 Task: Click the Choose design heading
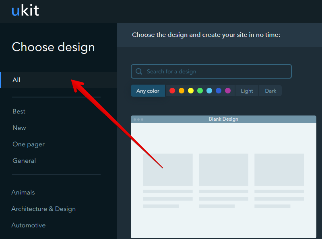(x=54, y=47)
